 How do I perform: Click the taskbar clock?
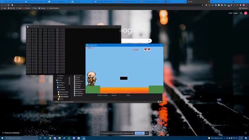pos(240,138)
